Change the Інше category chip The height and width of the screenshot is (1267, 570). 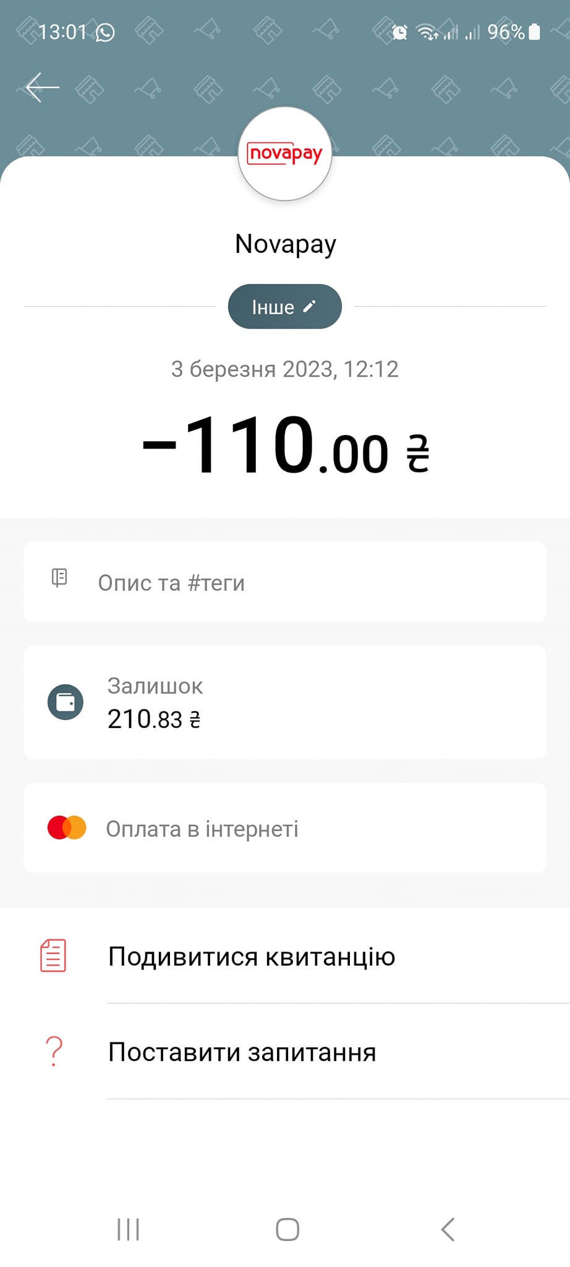285,306
